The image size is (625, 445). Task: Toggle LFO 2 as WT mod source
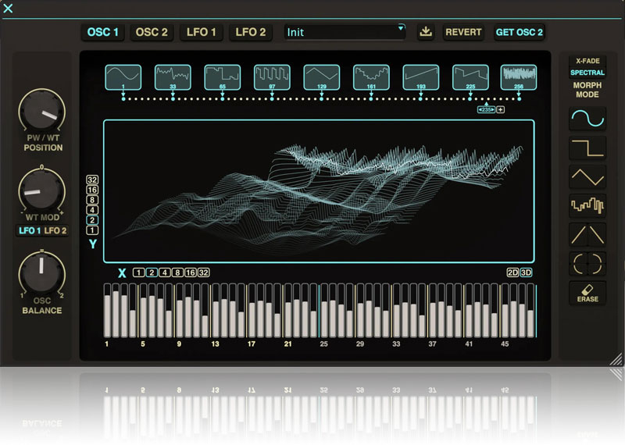[x=55, y=230]
